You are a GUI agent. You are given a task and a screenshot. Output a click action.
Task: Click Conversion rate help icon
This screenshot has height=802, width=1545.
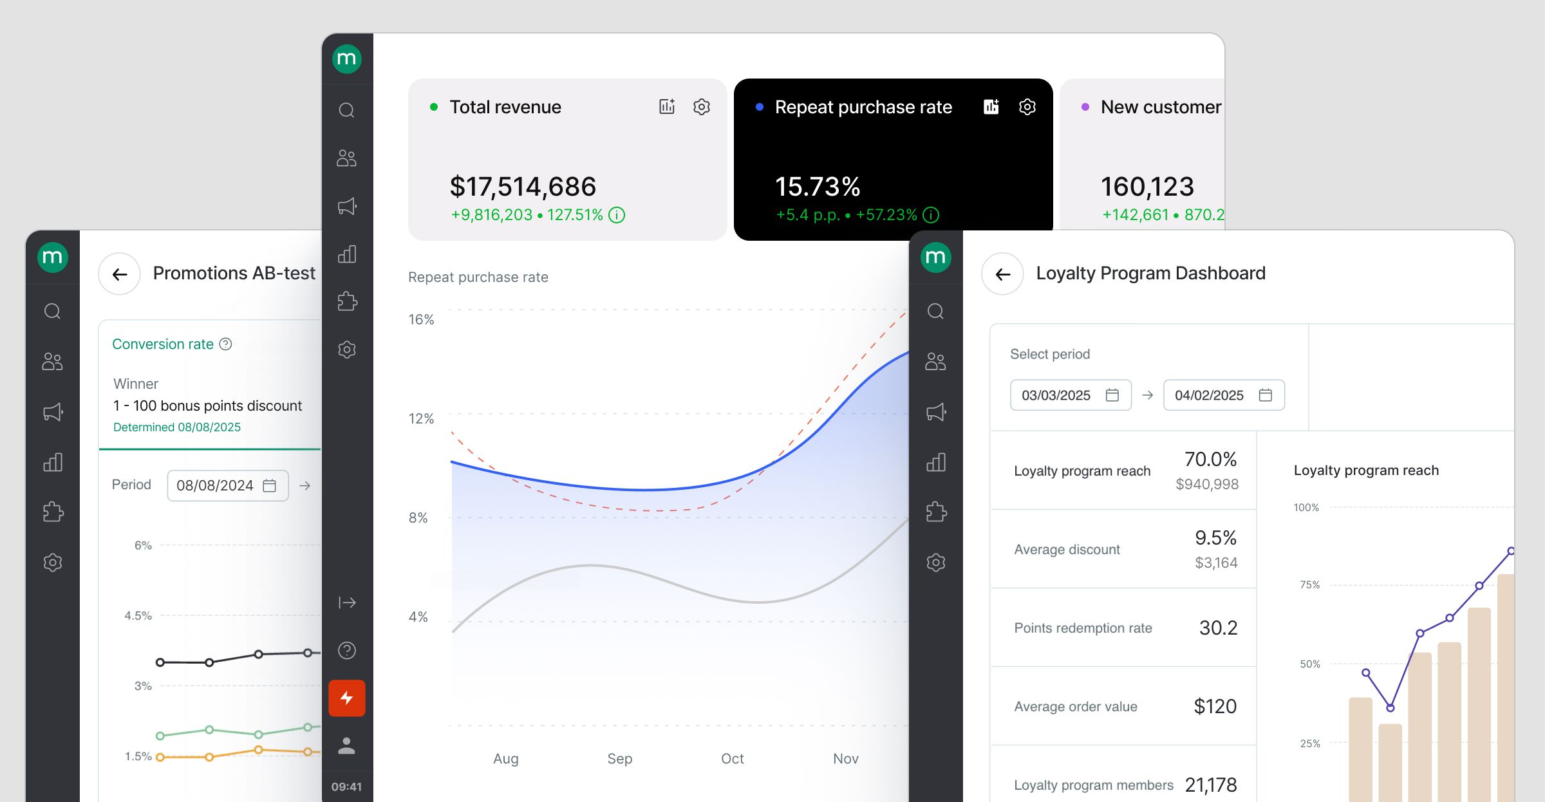click(225, 344)
